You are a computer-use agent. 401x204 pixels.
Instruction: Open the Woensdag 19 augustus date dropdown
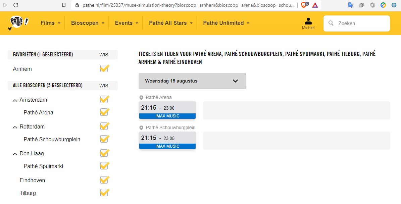(x=192, y=81)
